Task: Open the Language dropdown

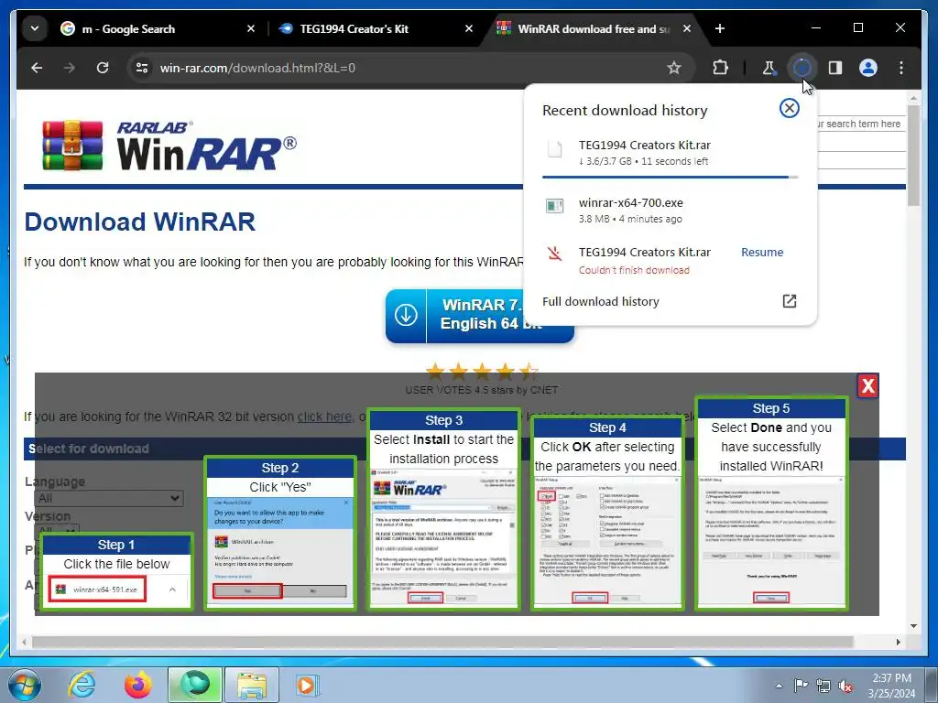Action: coord(109,498)
